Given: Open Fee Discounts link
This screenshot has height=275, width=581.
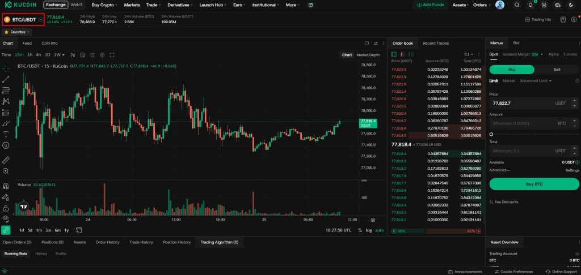Looking at the screenshot, I should (504, 202).
